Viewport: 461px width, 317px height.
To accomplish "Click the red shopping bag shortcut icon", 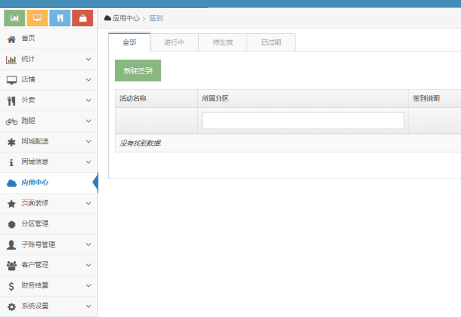I will tap(83, 18).
